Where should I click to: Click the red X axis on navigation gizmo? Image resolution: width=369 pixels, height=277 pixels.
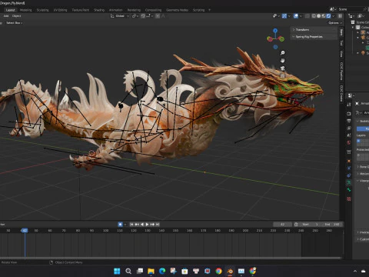(270, 39)
